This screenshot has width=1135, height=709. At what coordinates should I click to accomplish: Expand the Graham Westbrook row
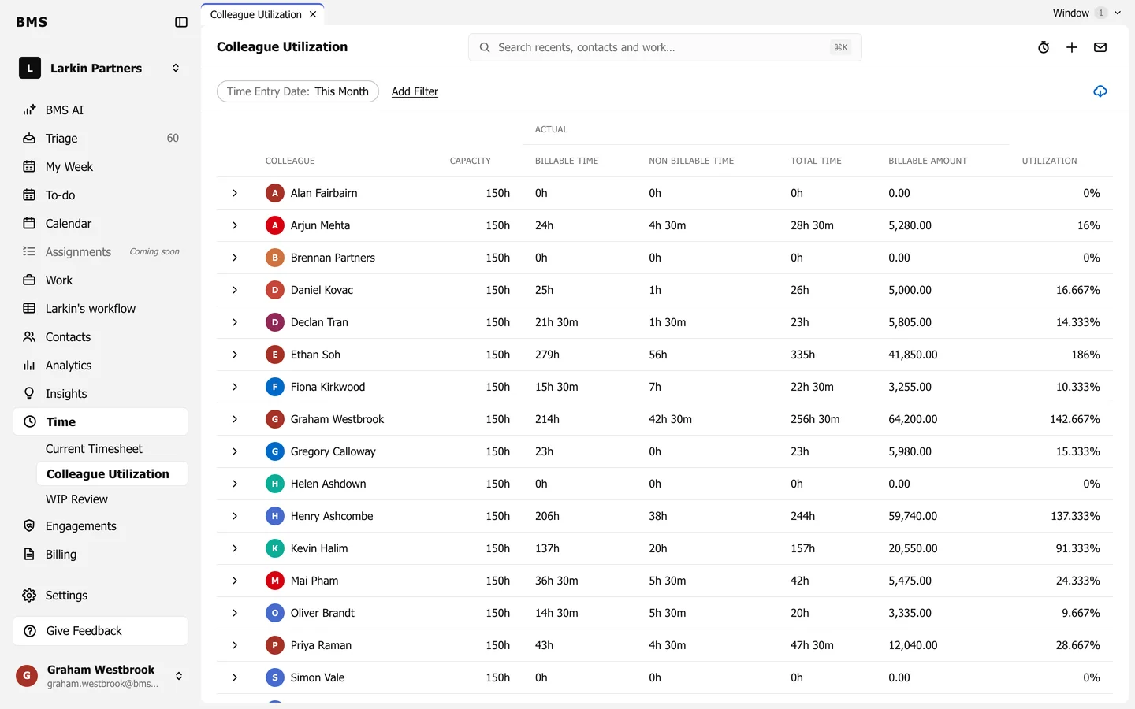(235, 419)
